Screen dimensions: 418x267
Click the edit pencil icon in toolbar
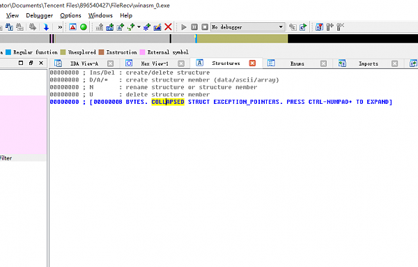pyautogui.click(x=157, y=27)
